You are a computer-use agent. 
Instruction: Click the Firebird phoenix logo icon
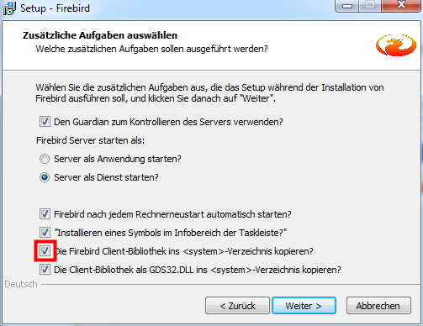(x=396, y=45)
